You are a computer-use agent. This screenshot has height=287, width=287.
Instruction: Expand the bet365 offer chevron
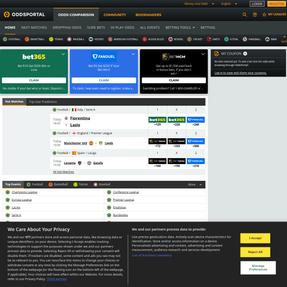63,54
